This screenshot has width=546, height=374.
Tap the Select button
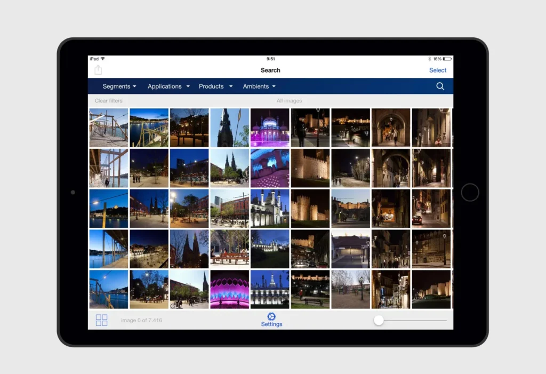point(437,70)
